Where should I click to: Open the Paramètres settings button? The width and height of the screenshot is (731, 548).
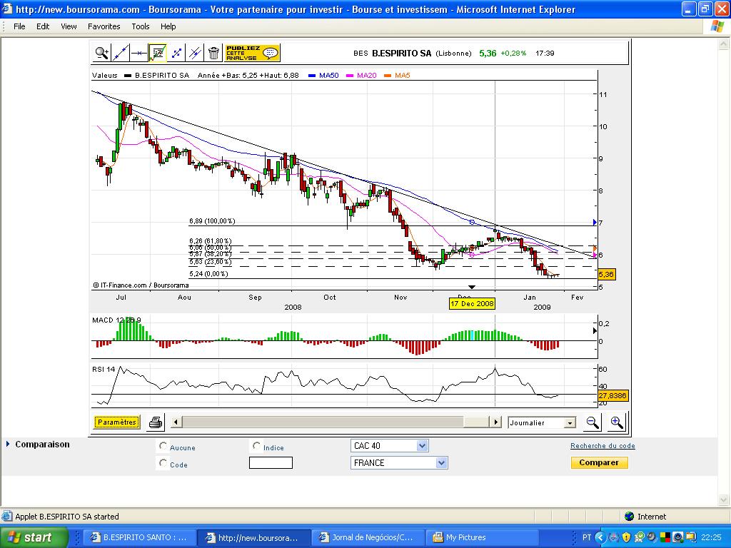(x=116, y=422)
